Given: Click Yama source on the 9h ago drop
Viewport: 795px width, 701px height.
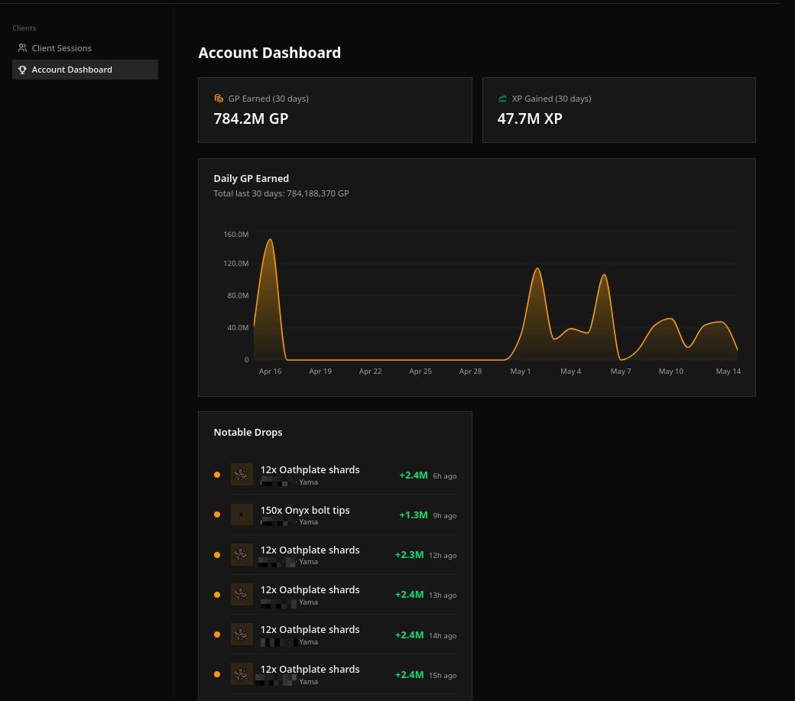Looking at the screenshot, I should pyautogui.click(x=308, y=522).
